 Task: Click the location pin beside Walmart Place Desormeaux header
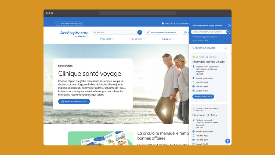pyautogui.click(x=163, y=24)
